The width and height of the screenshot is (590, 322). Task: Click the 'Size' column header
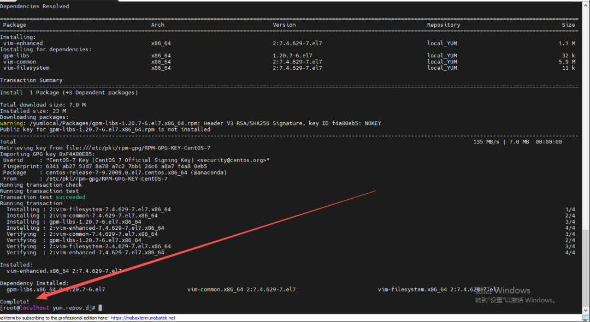[569, 25]
